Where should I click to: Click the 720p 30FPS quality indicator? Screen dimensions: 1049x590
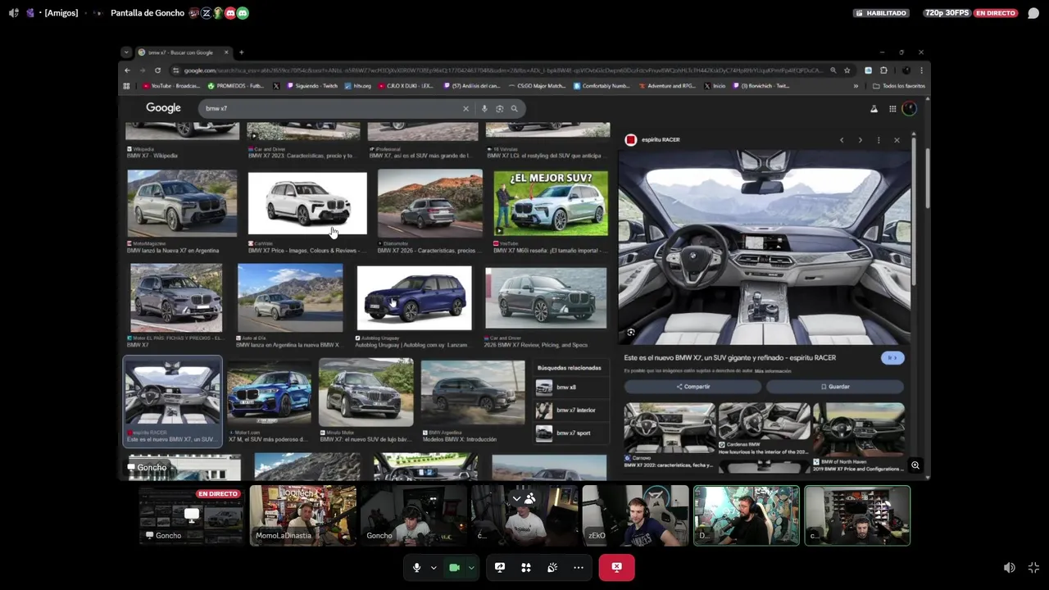coord(947,13)
